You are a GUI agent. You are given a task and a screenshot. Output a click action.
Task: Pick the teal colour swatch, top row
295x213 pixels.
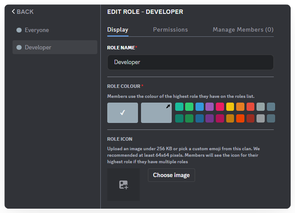pyautogui.click(x=179, y=107)
